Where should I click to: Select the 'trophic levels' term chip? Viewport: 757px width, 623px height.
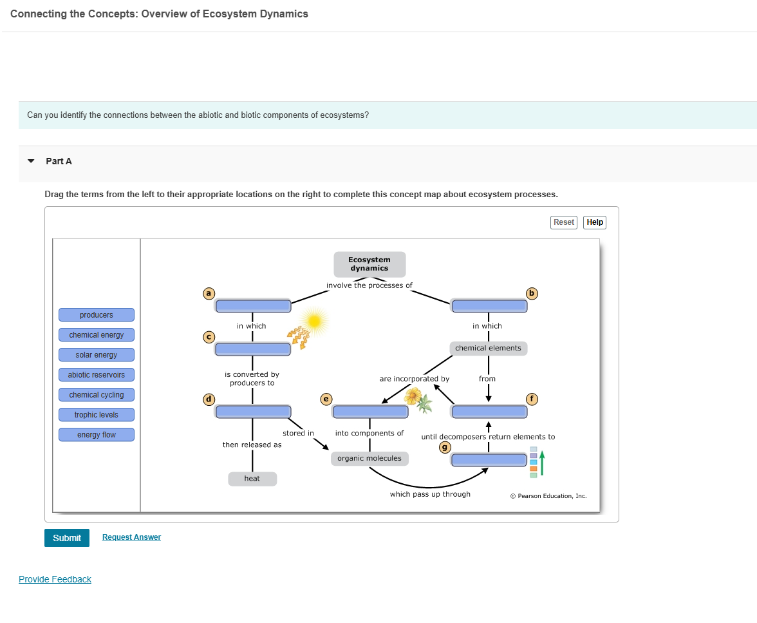pos(96,414)
